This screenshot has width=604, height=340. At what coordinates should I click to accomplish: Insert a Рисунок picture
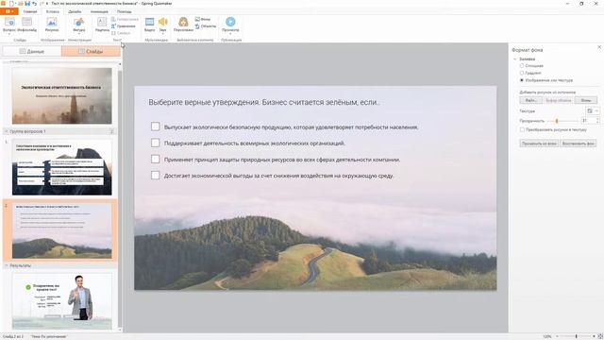click(x=52, y=25)
